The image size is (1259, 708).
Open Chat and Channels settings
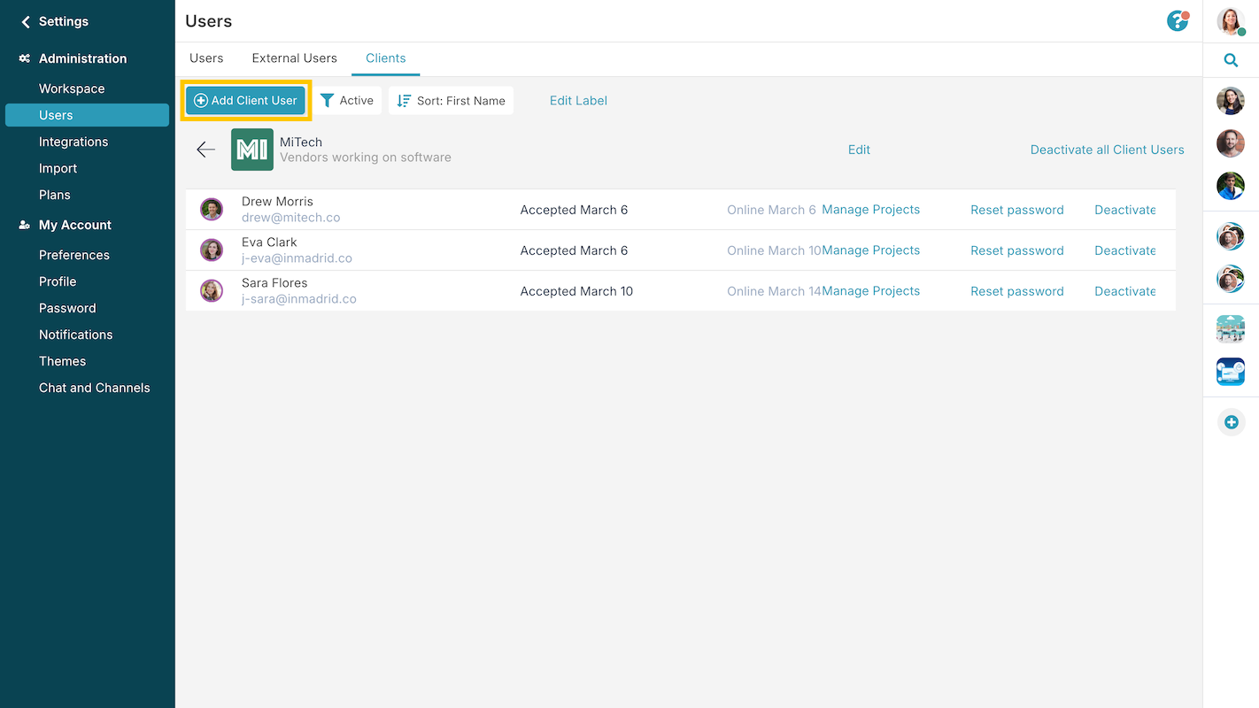point(95,388)
